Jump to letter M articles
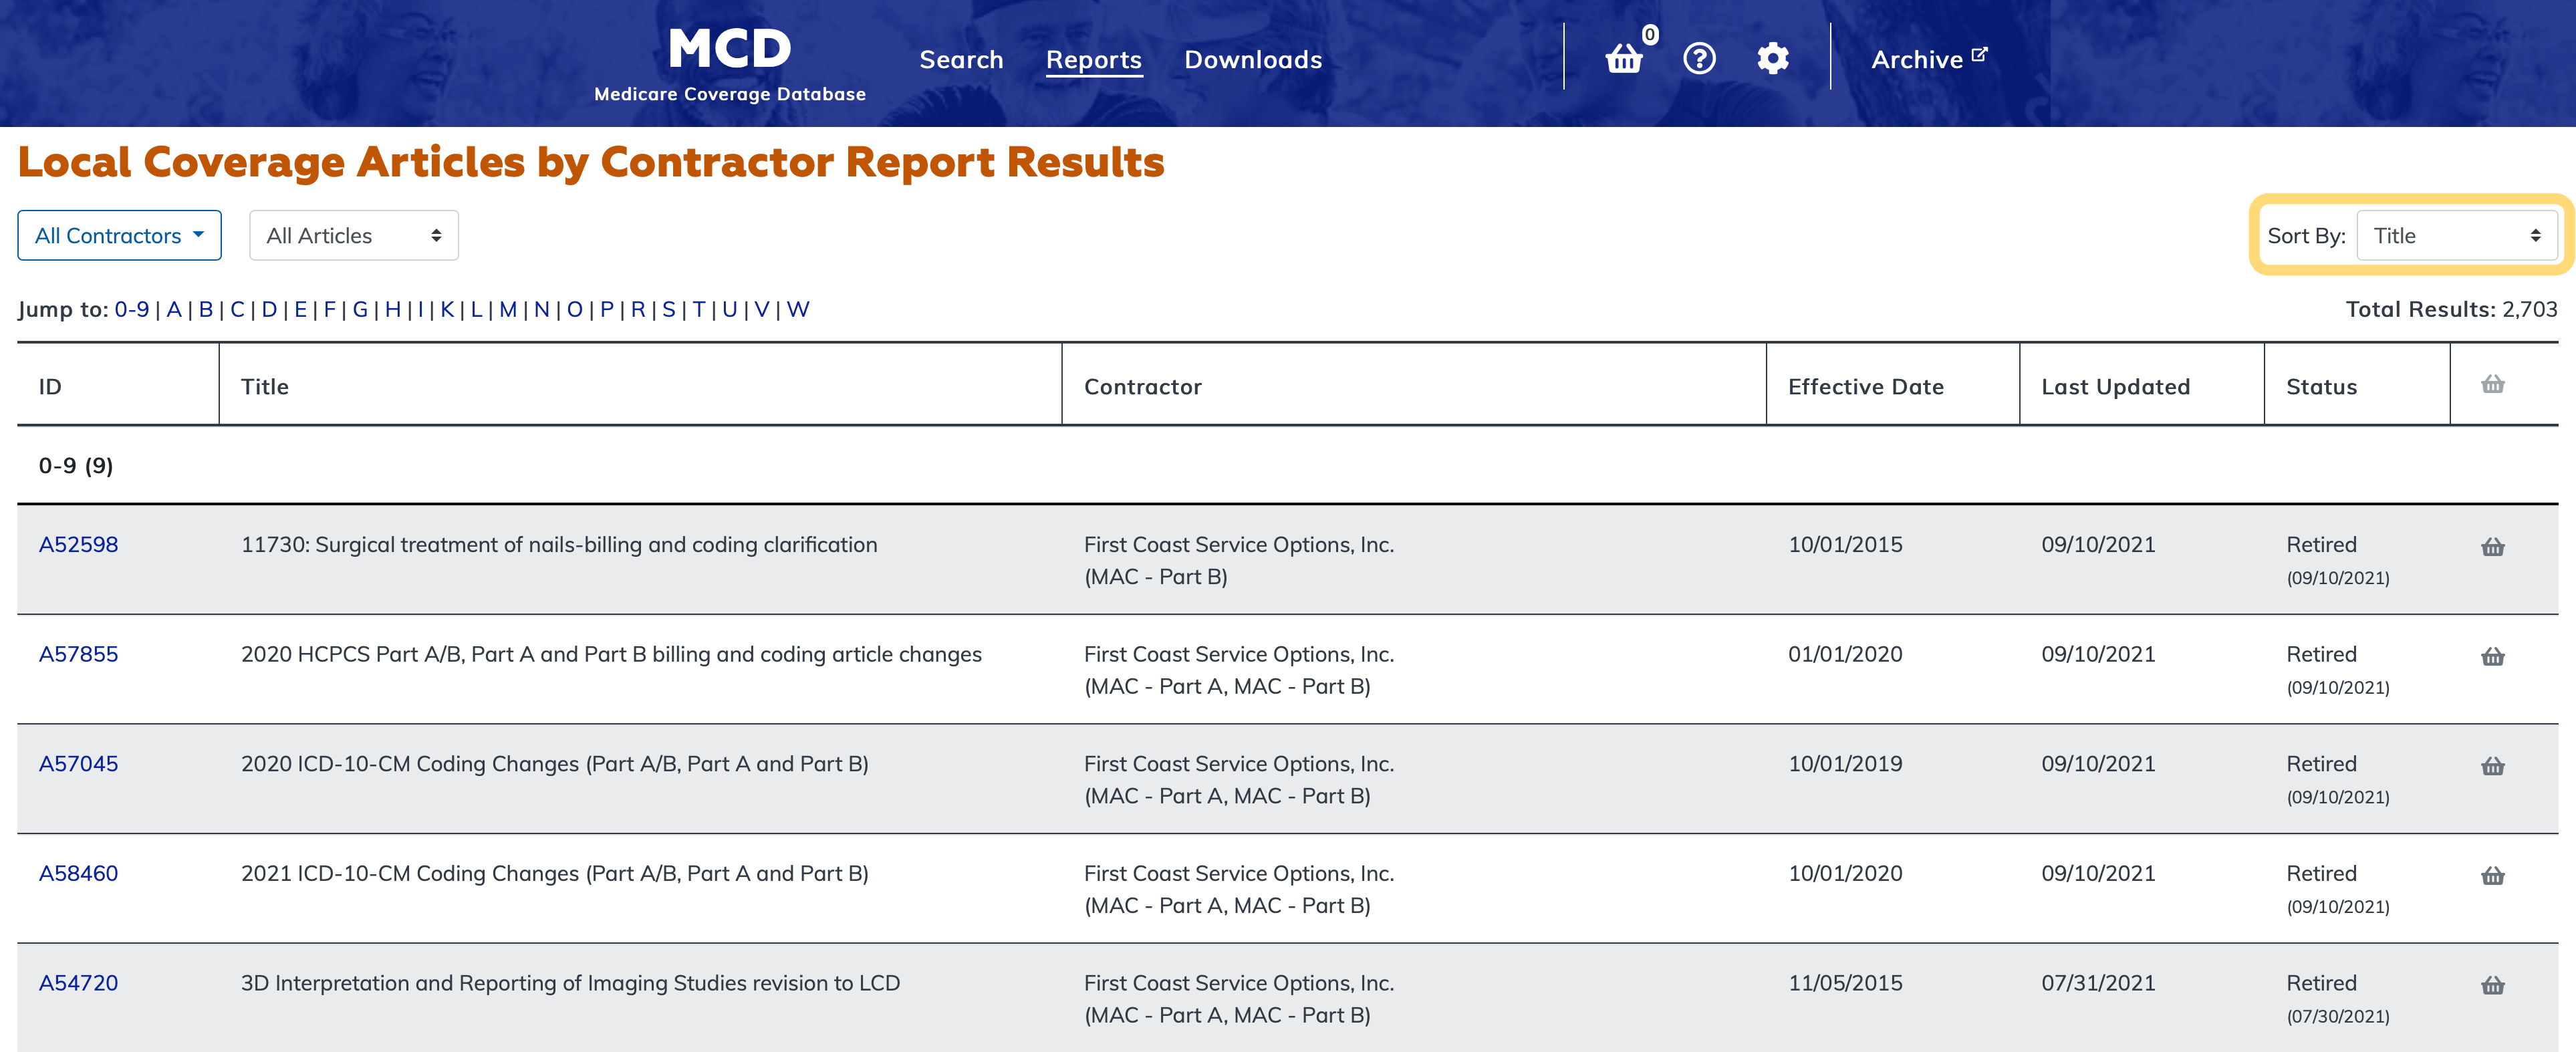 pos(508,310)
